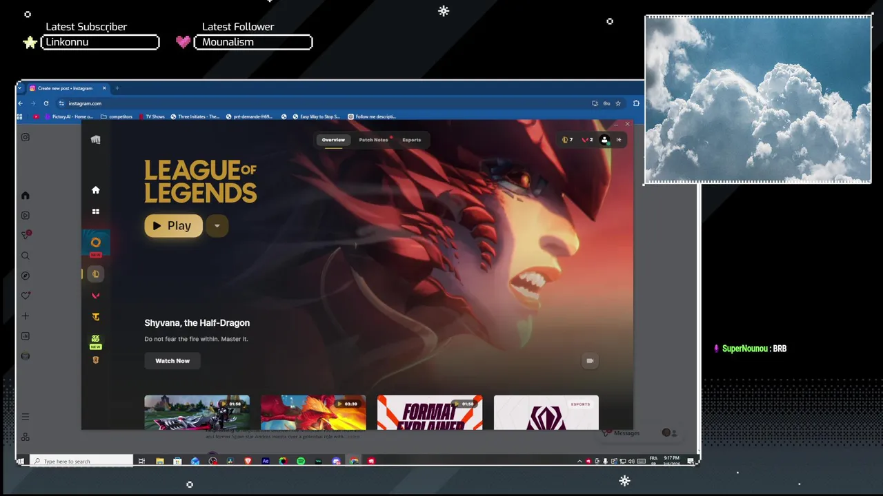Open the Riot Games fist logo
The image size is (883, 496).
click(x=95, y=140)
